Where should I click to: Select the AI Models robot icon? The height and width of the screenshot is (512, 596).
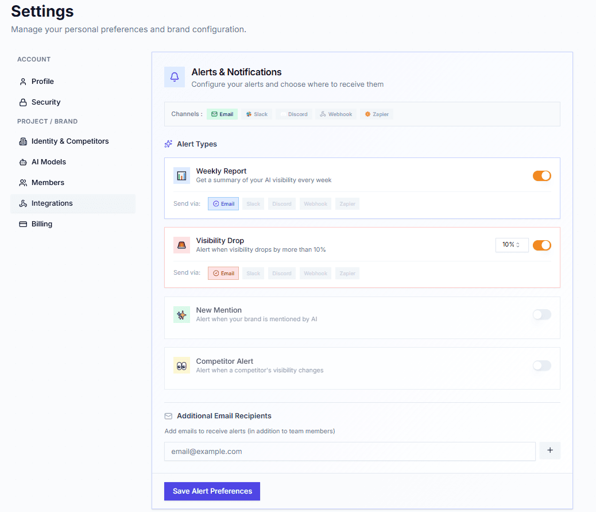pos(24,161)
